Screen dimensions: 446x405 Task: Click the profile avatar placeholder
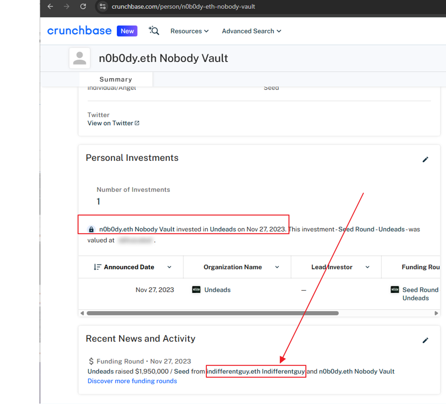point(80,58)
